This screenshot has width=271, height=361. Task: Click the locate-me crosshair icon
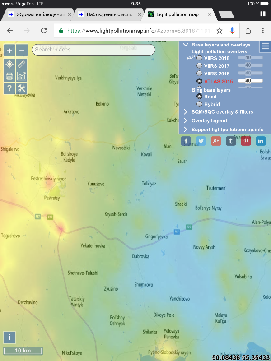coord(9,64)
